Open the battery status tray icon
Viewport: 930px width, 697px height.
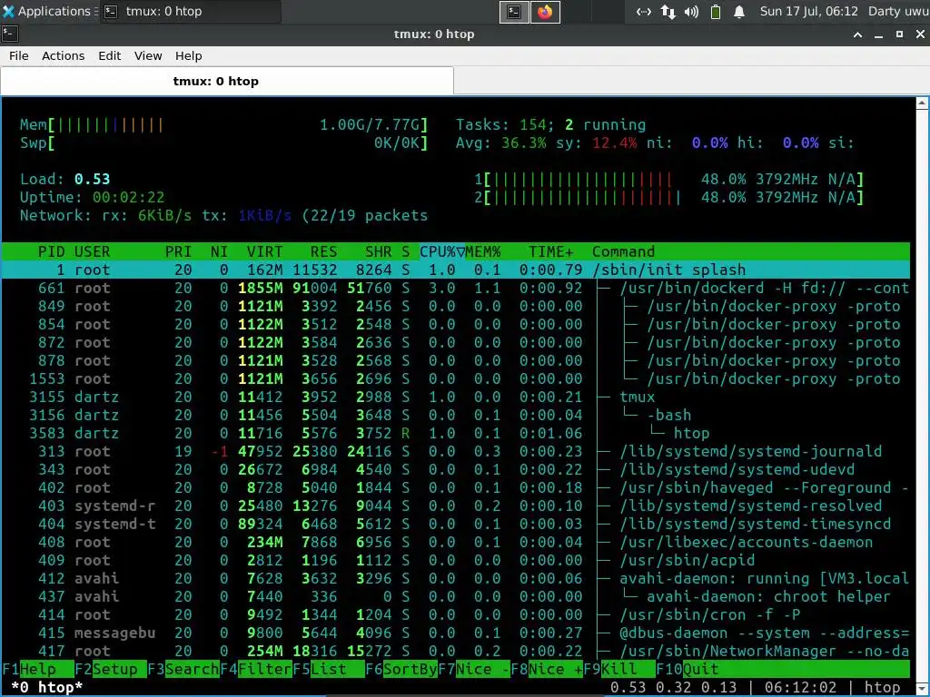[x=716, y=12]
